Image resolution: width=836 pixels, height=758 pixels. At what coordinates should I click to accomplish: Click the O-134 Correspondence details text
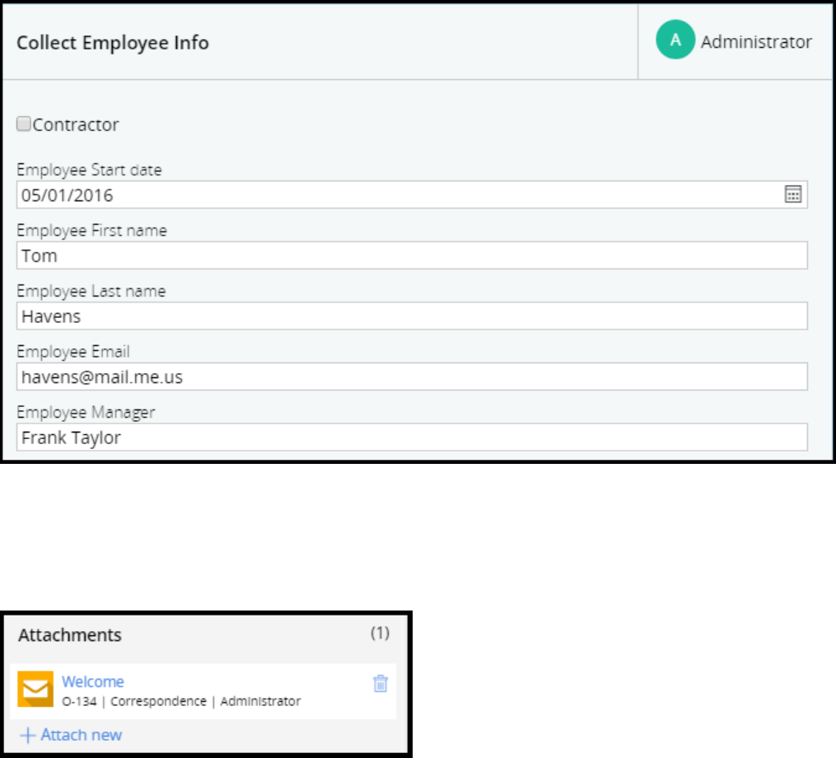pos(181,702)
